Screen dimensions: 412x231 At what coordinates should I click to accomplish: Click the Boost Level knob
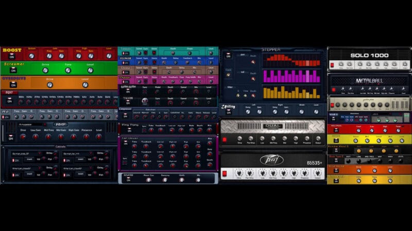click(109, 56)
